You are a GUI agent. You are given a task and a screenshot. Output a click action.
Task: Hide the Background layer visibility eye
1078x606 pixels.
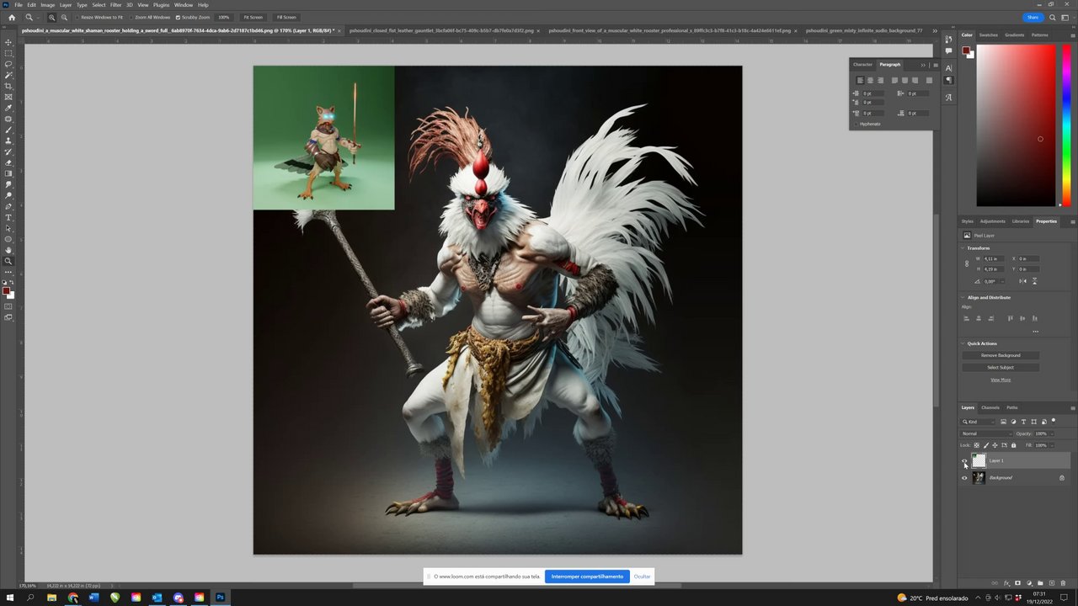964,478
